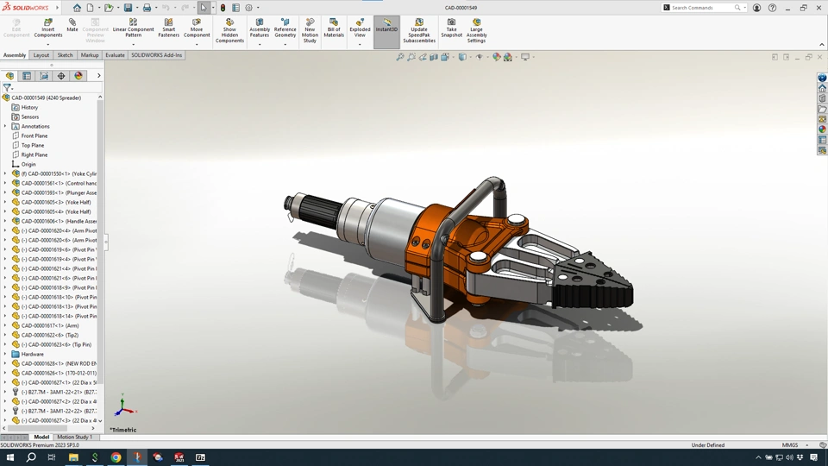This screenshot has width=828, height=466.
Task: Open the Display Style dropdown
Action: point(471,57)
